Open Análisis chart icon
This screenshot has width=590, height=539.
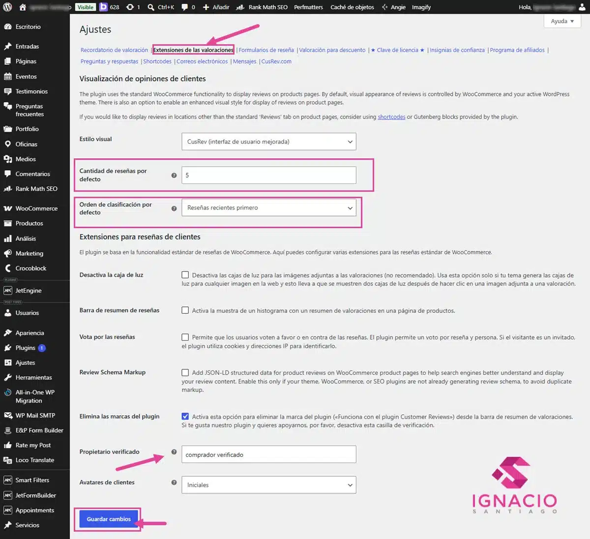[x=8, y=238]
